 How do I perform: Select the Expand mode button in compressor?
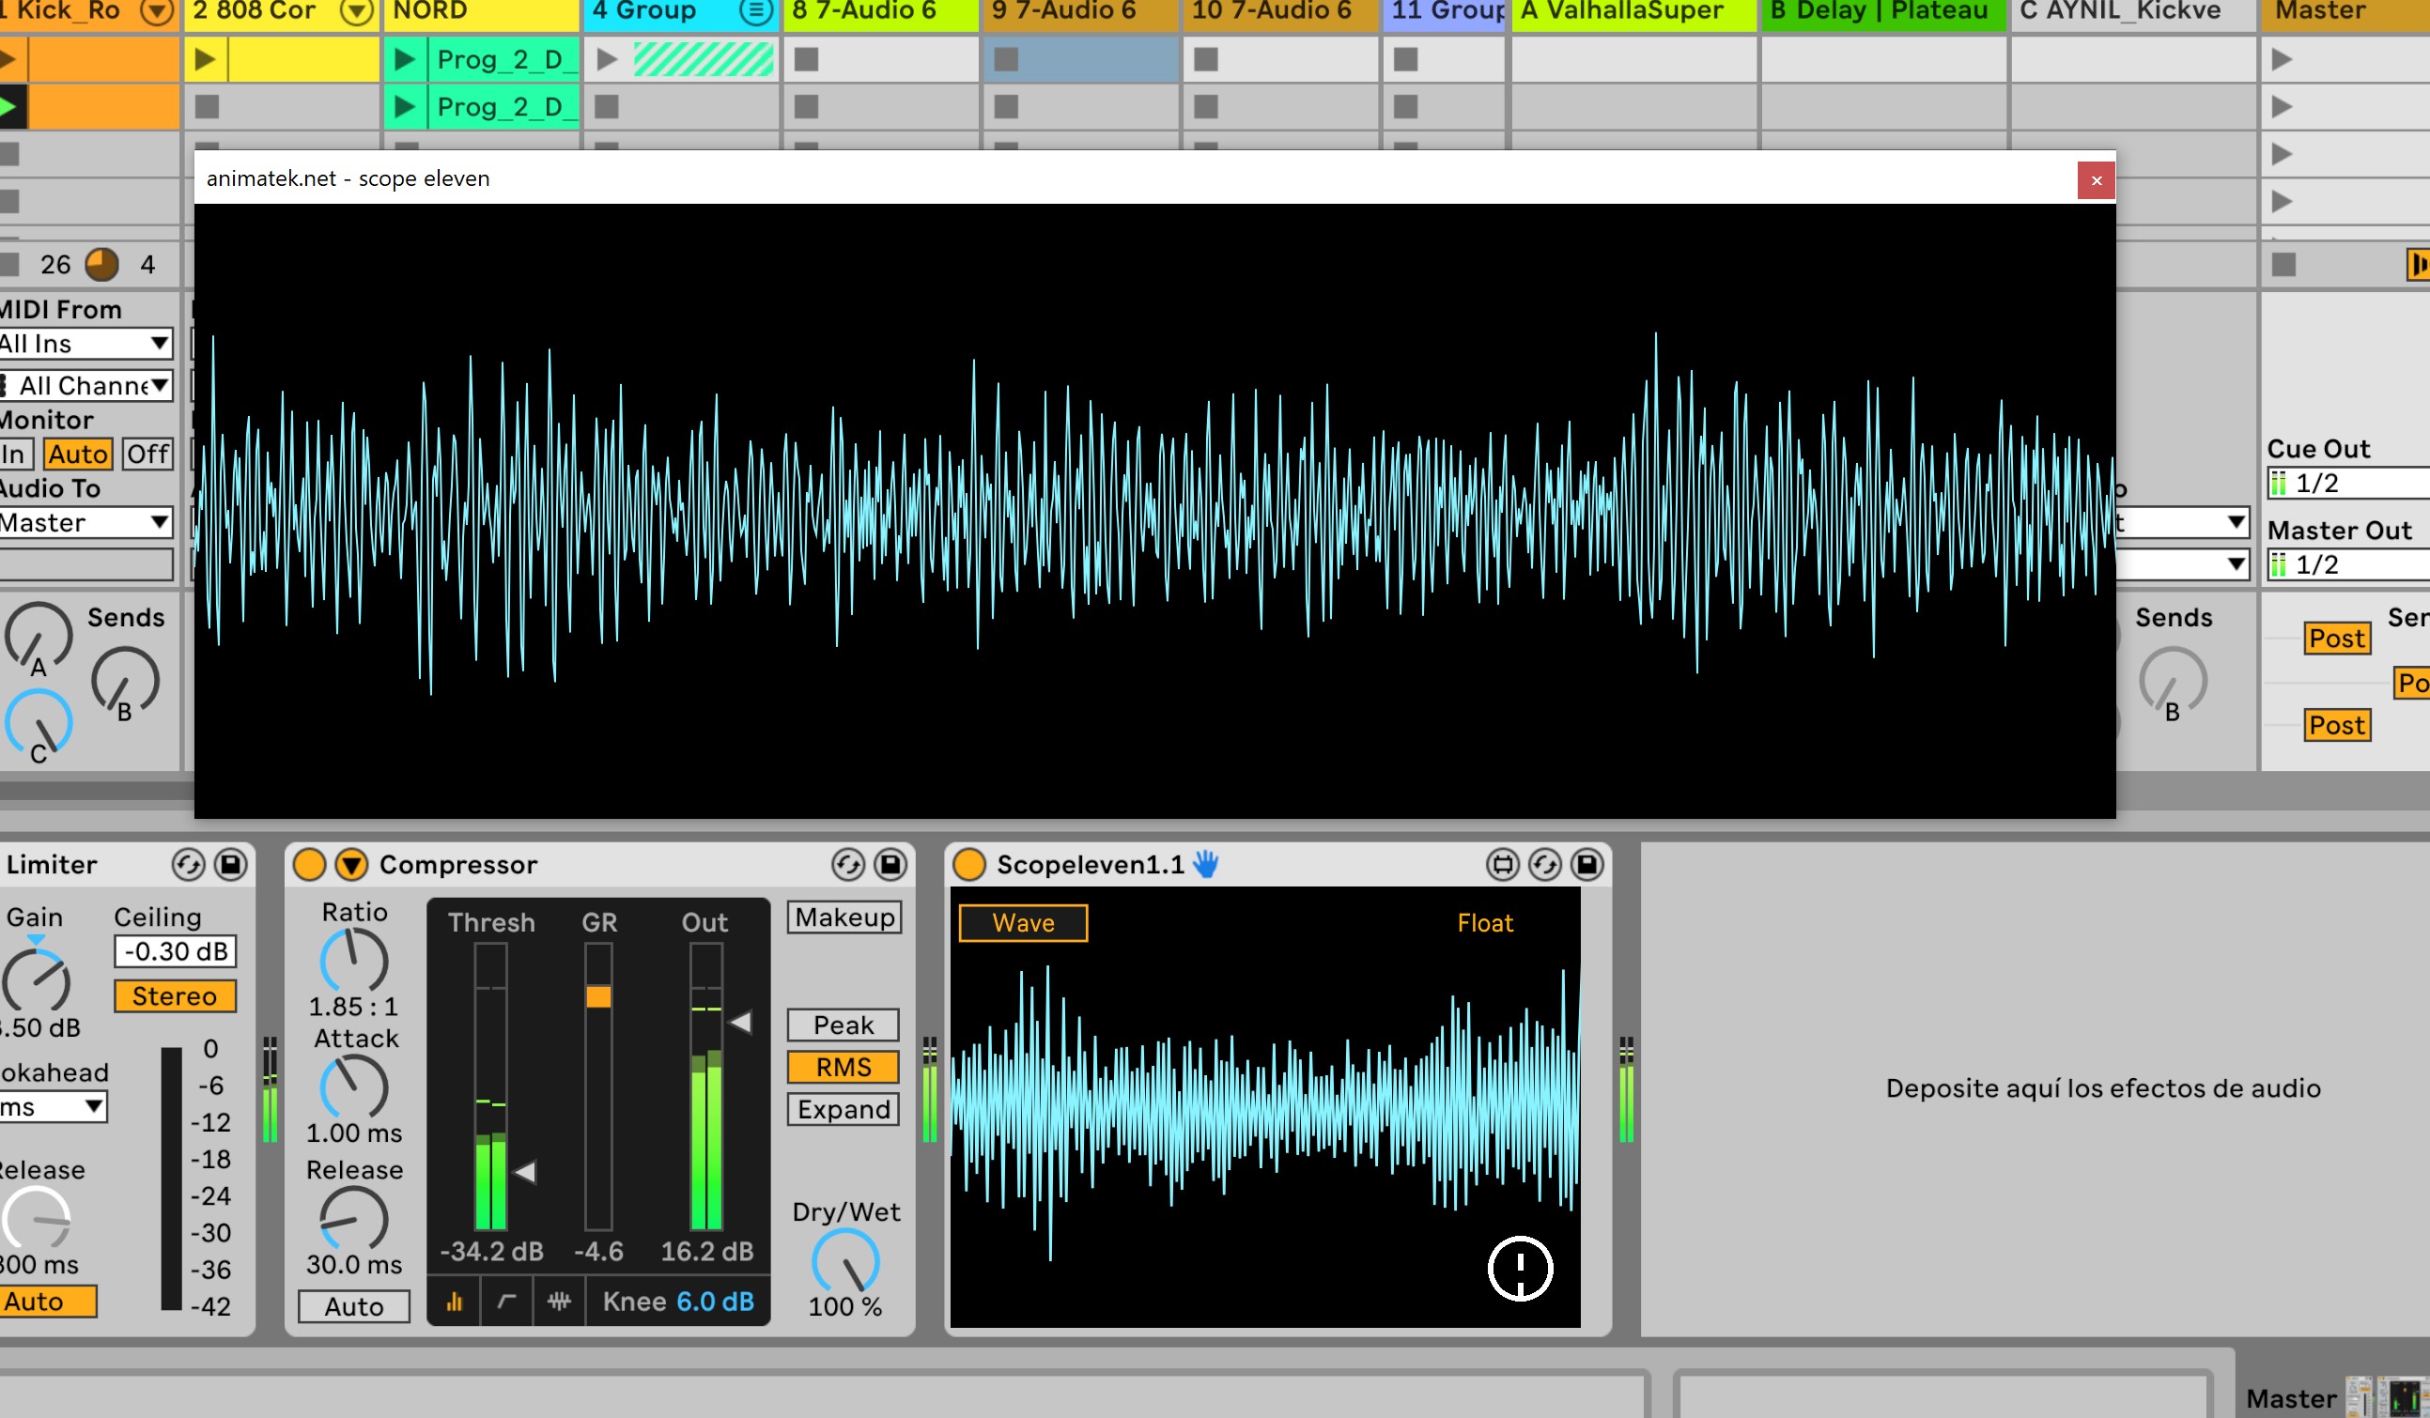click(x=841, y=1109)
